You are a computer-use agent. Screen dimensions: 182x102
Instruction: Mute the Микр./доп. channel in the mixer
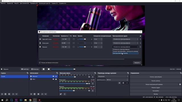click(x=89, y=84)
